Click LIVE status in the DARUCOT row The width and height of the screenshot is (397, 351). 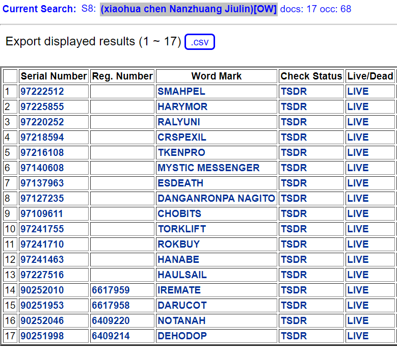358,305
